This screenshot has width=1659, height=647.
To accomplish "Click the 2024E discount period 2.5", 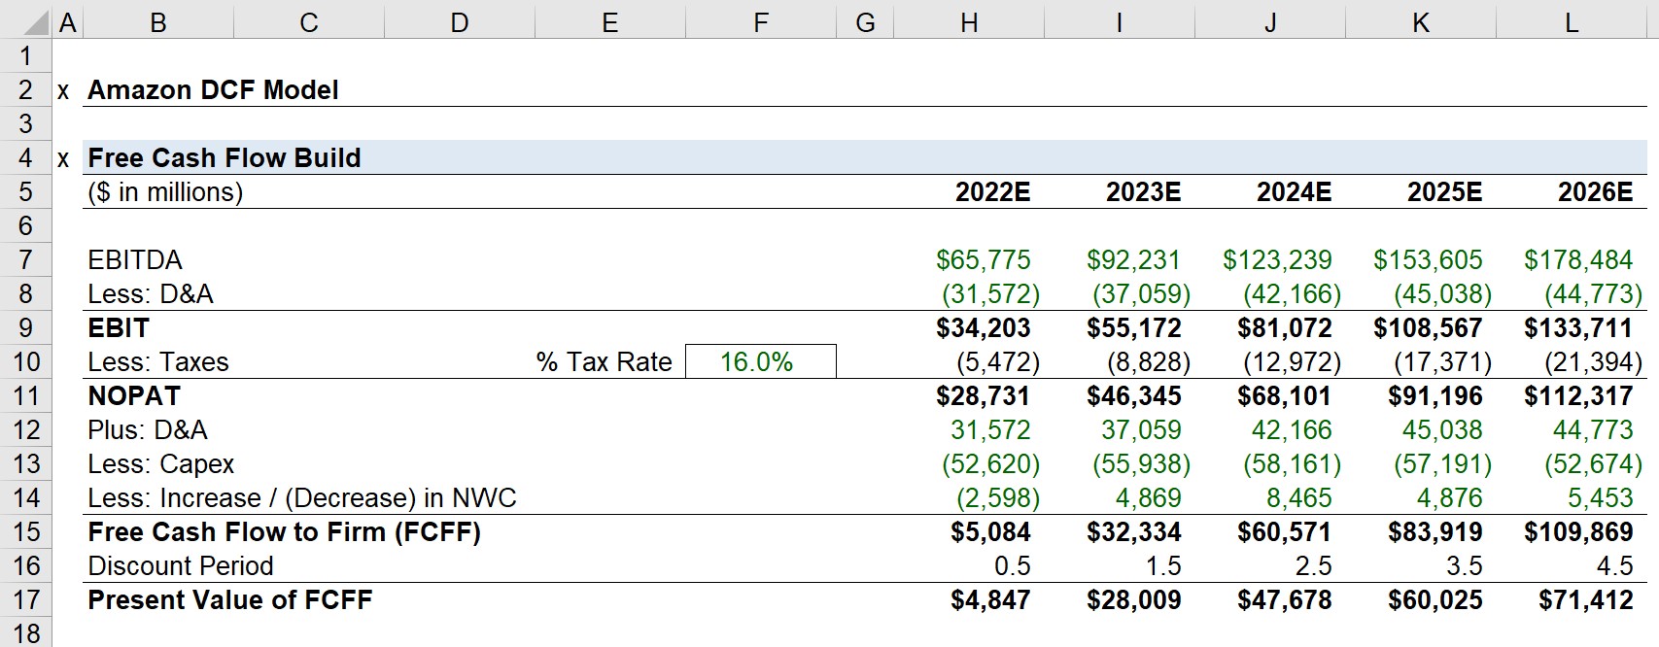I will click(1311, 566).
